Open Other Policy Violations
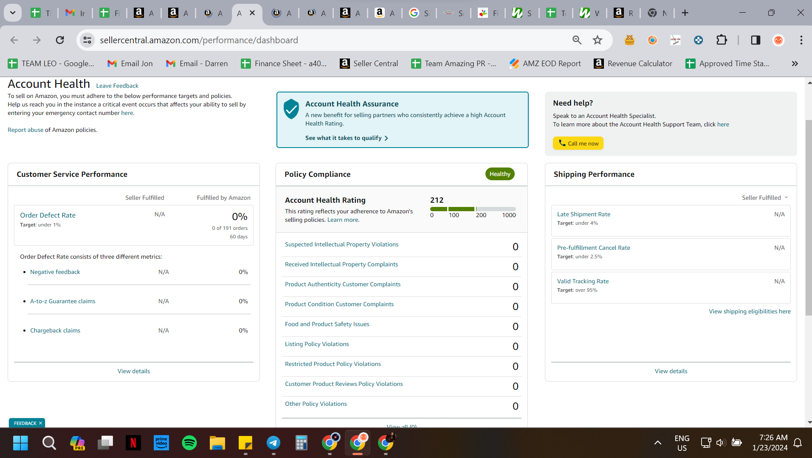The height and width of the screenshot is (458, 812). pyautogui.click(x=316, y=404)
